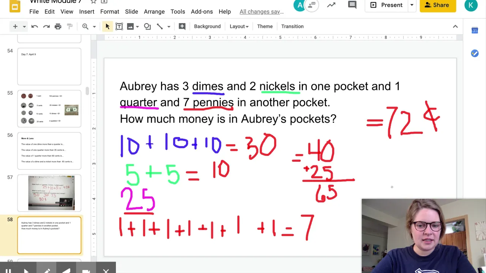
Task: Select the Text box tool
Action: [x=119, y=27]
